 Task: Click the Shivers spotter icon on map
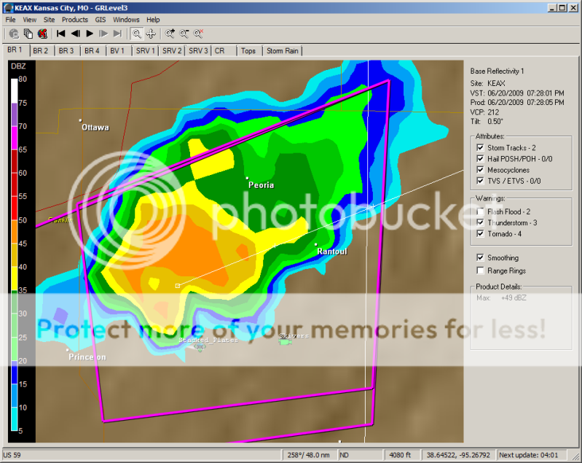tap(285, 342)
